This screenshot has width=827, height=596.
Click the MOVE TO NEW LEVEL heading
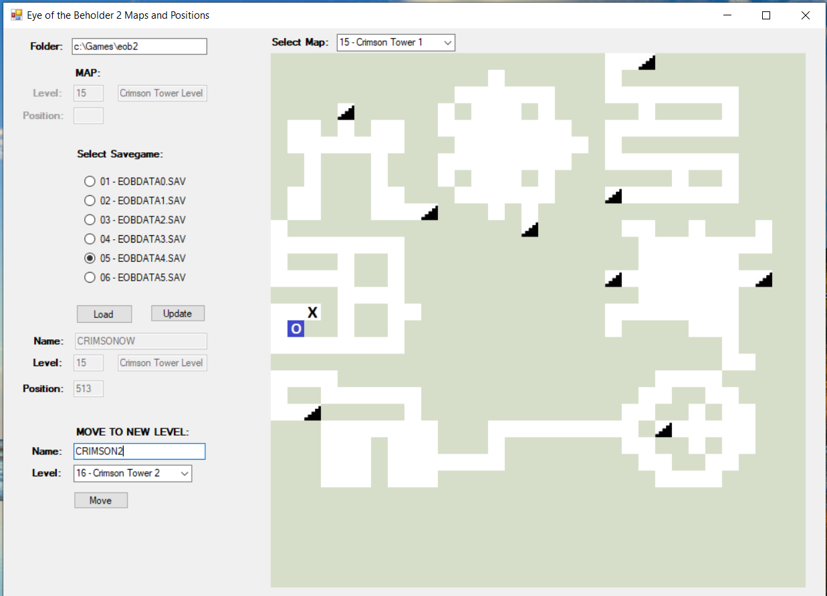tap(132, 432)
